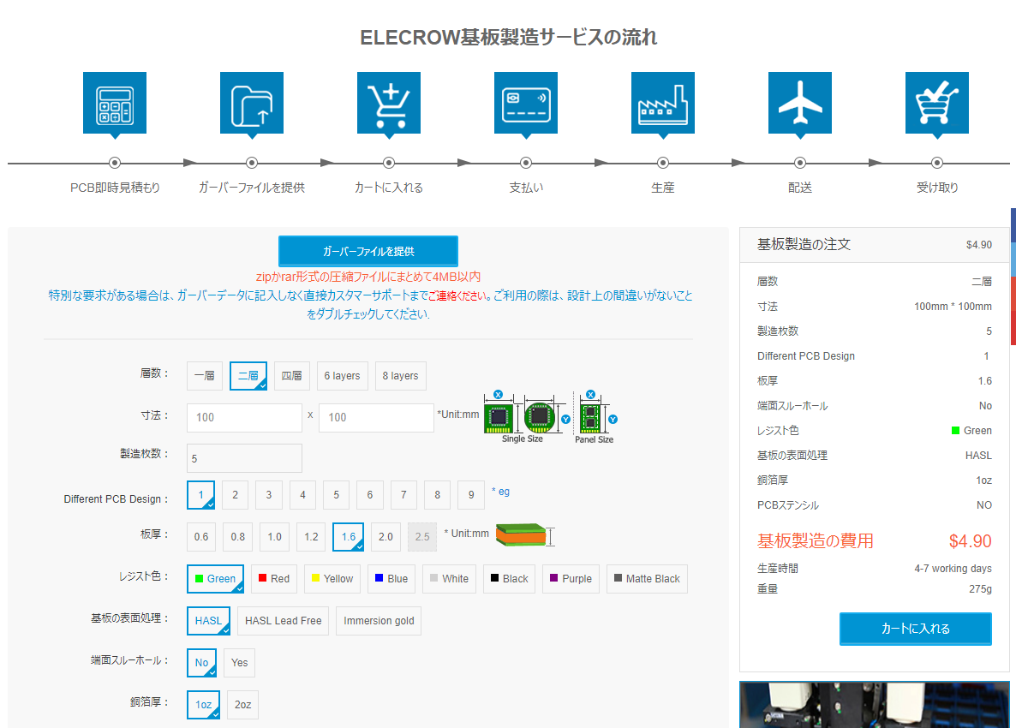Viewport: 1016px width, 728px height.
Task: Click the shipping airplane icon
Action: click(799, 103)
